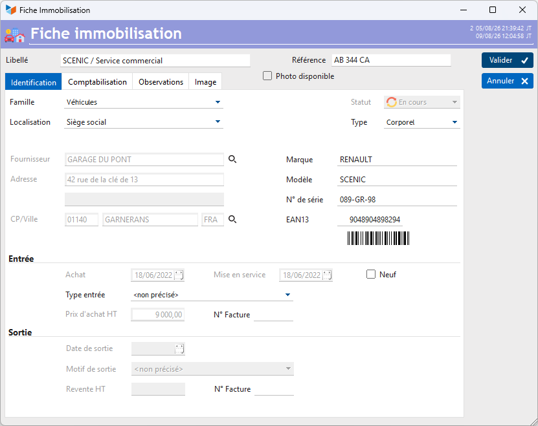Click the Libellé input field

coord(155,60)
